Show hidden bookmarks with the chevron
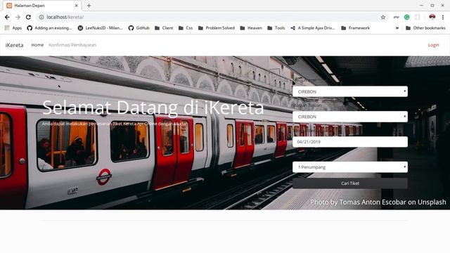 click(397, 28)
